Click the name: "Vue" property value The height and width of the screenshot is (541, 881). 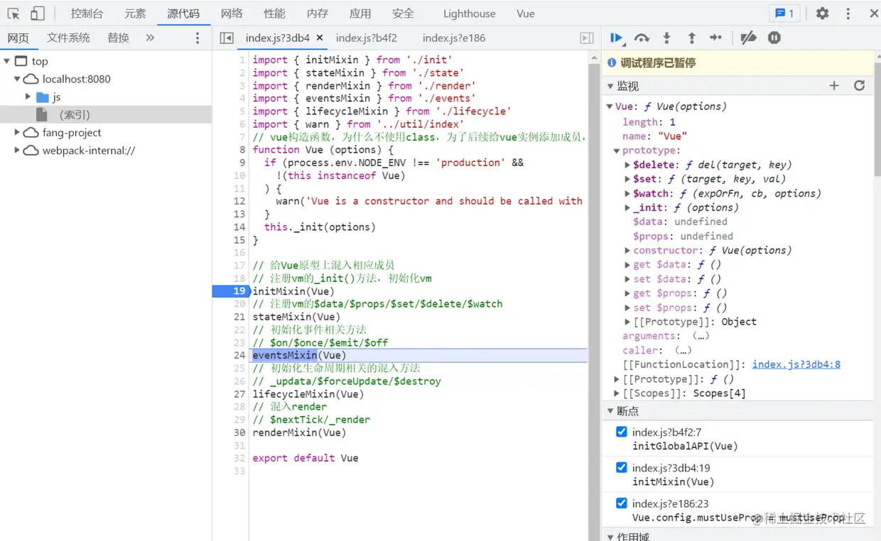point(672,136)
